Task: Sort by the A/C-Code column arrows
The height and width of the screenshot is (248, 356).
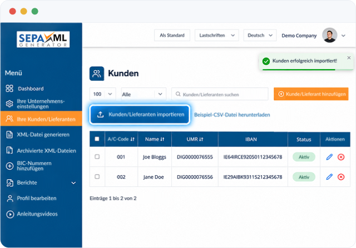Action: tap(132, 139)
